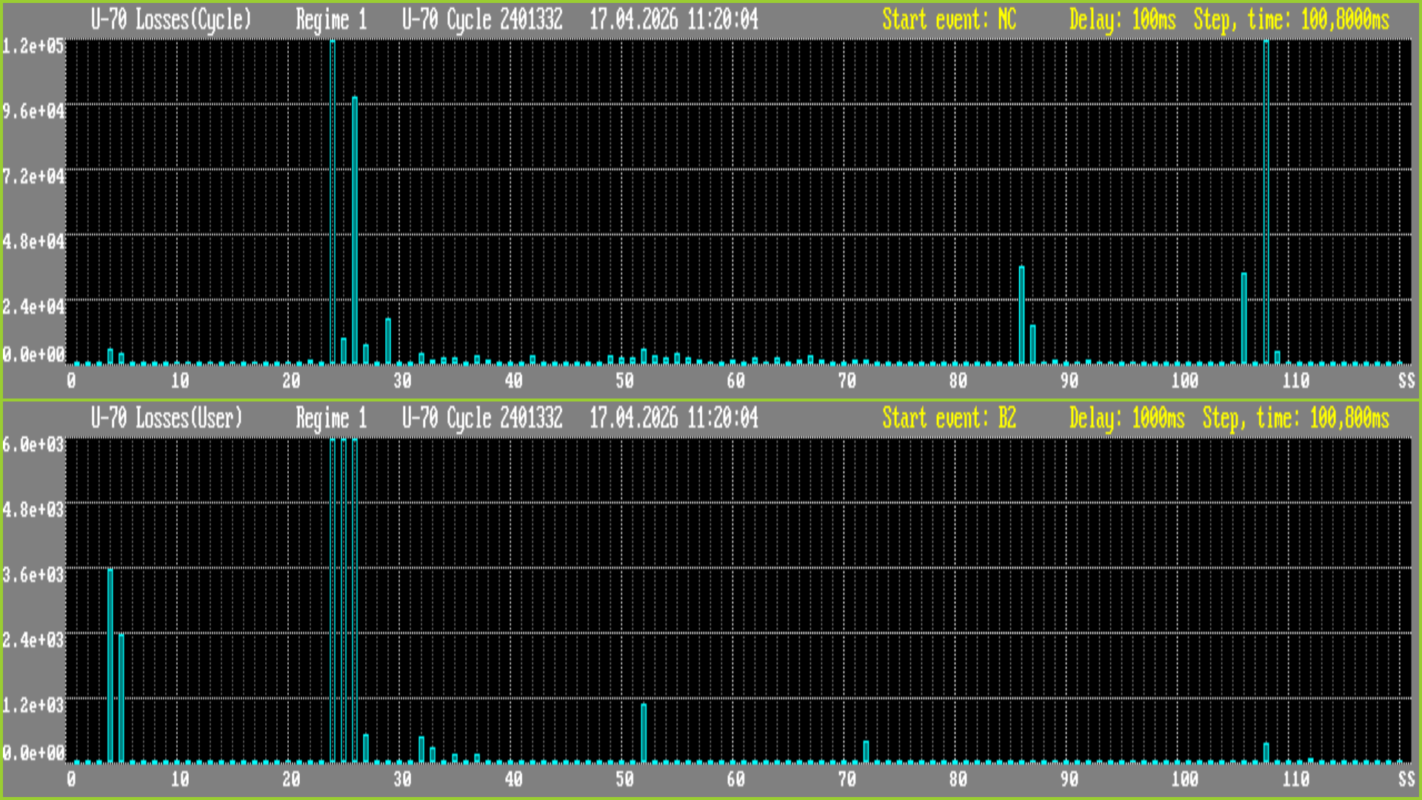This screenshot has height=800, width=1422.
Task: Click User chart bar near tick 72
Action: click(866, 751)
